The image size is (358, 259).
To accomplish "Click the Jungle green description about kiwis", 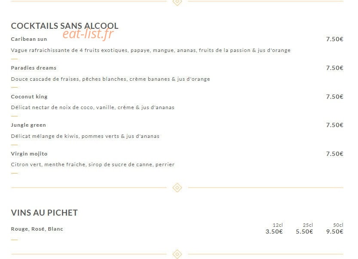I will tap(85, 136).
